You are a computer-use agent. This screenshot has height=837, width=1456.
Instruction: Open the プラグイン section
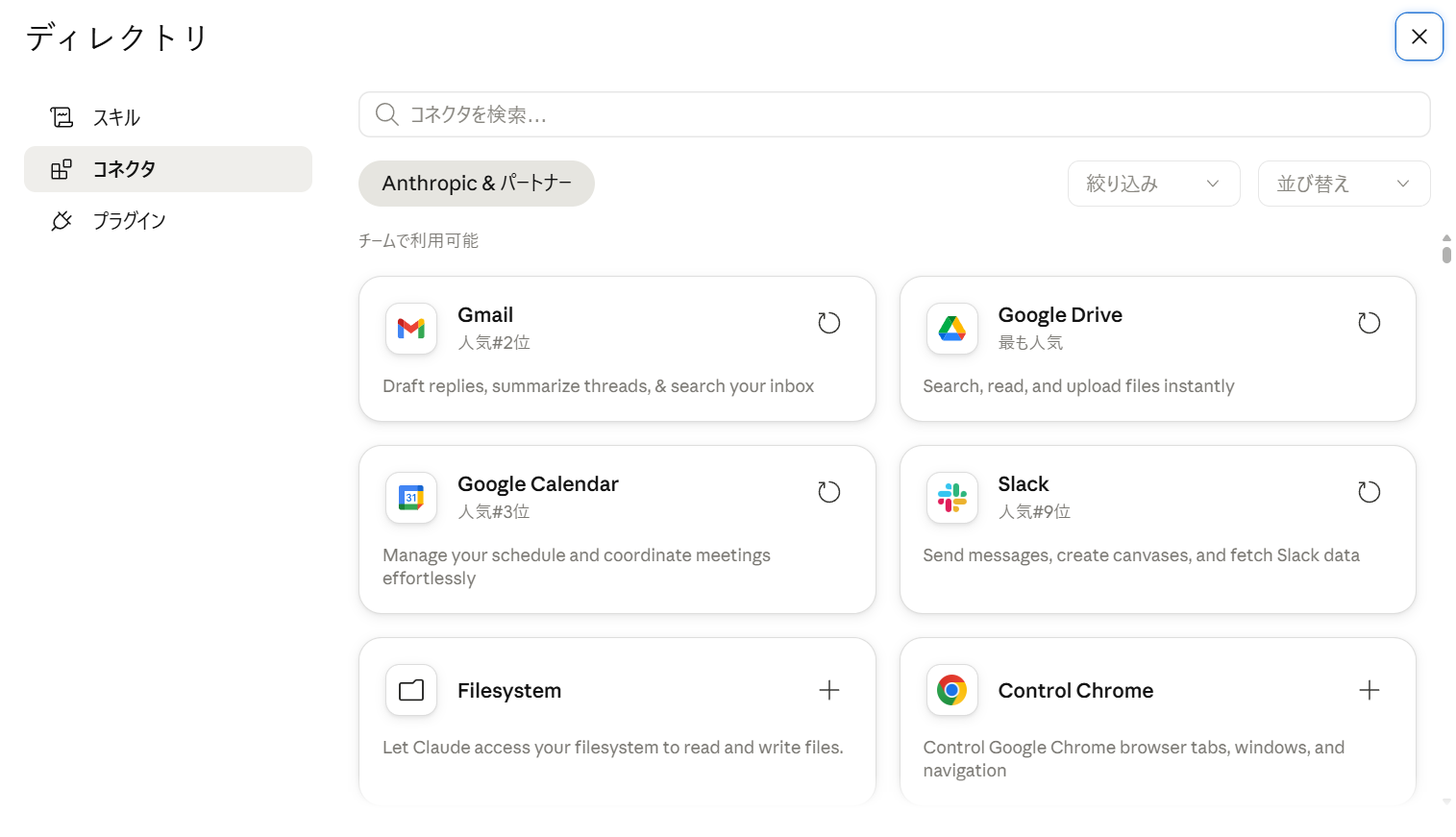pyautogui.click(x=168, y=221)
